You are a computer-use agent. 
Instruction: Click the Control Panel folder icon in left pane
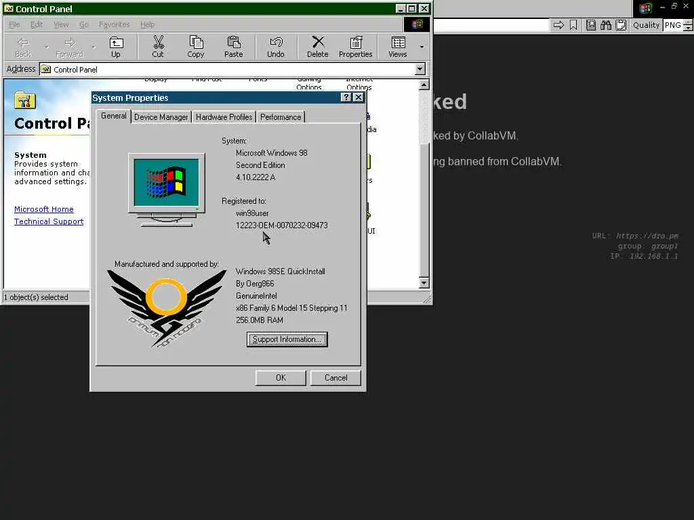(x=25, y=100)
